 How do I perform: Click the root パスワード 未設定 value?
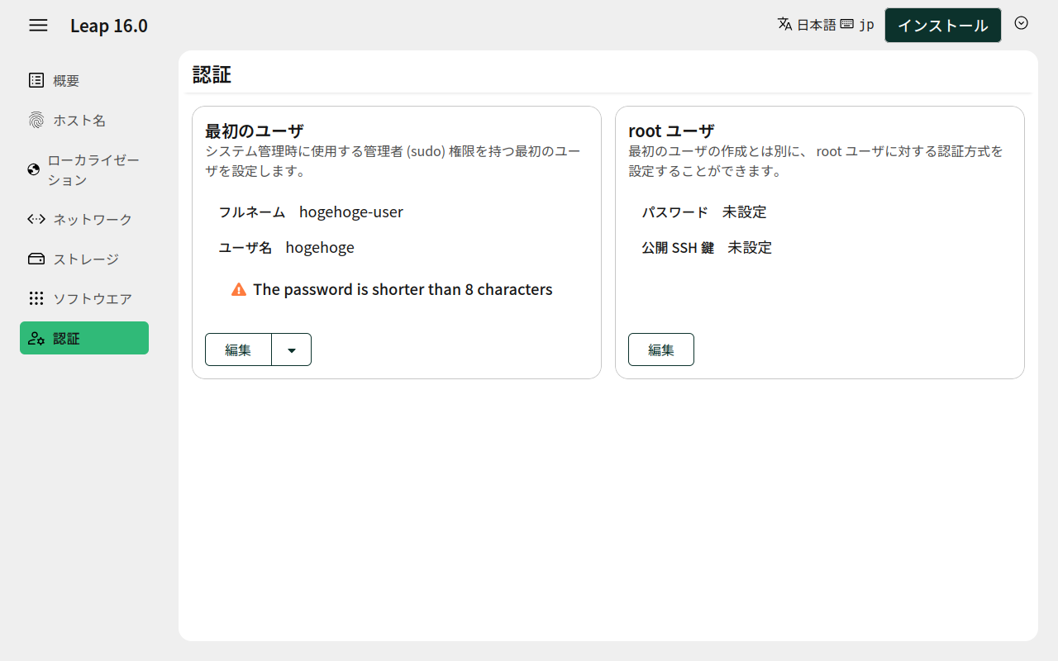(x=745, y=212)
